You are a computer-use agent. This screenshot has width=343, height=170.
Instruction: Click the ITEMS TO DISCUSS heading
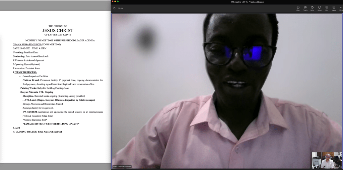[25, 72]
